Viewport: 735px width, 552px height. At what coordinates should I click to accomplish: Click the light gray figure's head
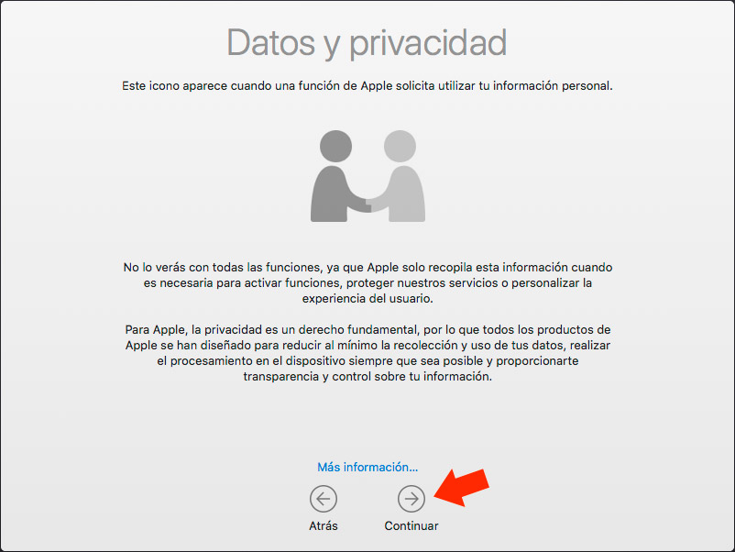400,147
